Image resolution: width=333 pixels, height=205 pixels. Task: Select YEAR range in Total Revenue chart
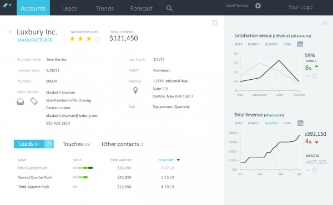click(x=287, y=123)
